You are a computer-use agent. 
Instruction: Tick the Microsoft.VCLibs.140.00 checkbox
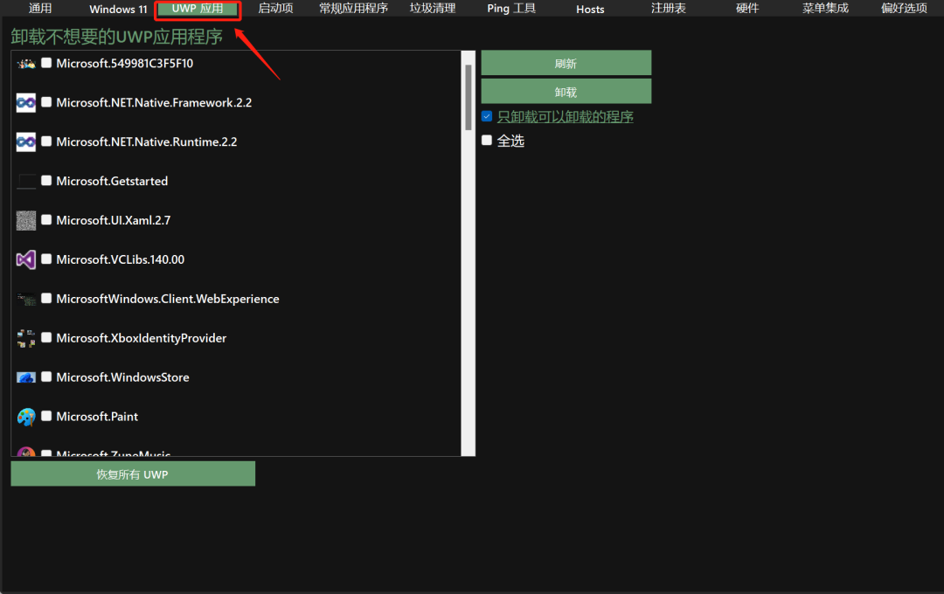[46, 259]
